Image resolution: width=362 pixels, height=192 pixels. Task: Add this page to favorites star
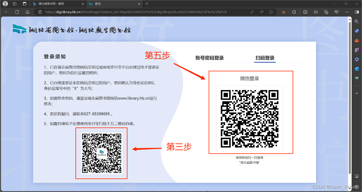(271, 12)
